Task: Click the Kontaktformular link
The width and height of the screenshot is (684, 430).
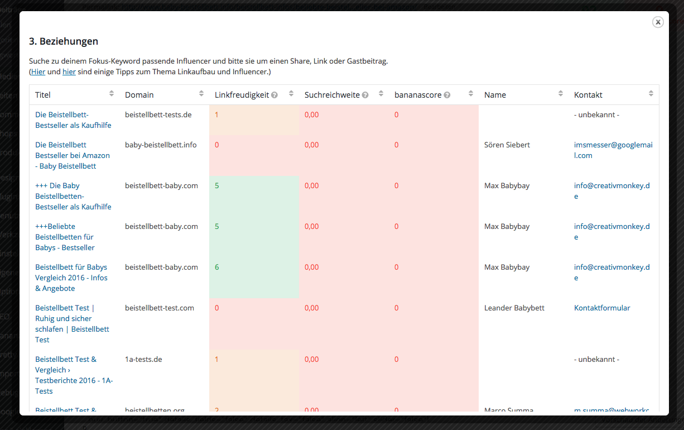Action: 602,308
